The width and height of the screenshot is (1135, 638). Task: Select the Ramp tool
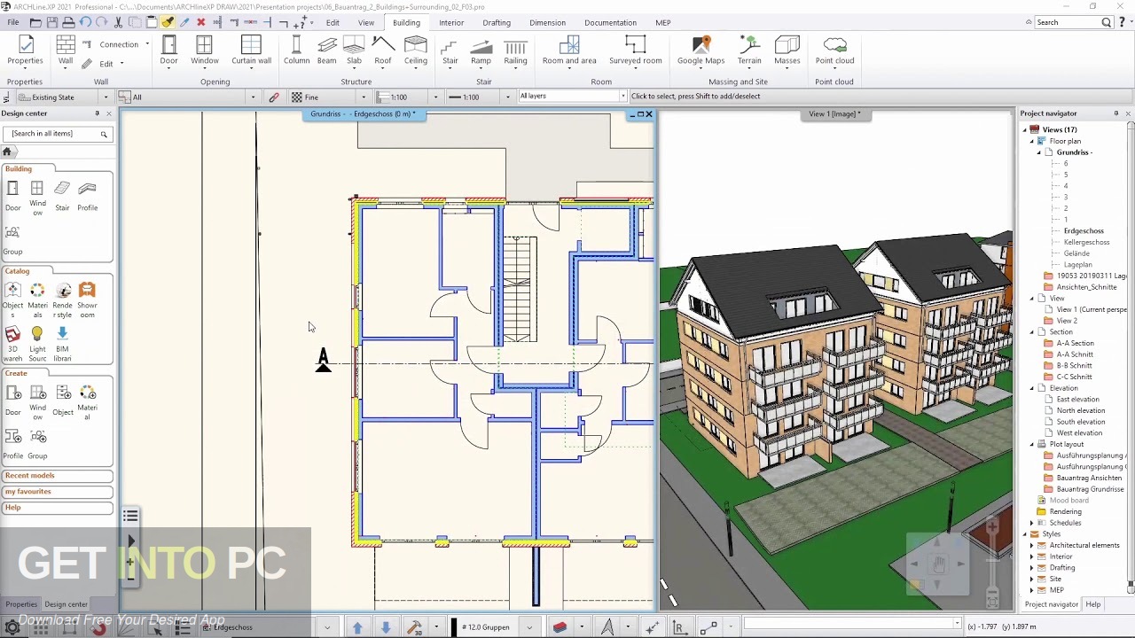coord(481,51)
